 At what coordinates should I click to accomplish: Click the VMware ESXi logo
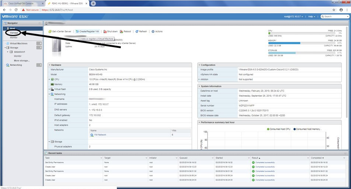15,17
